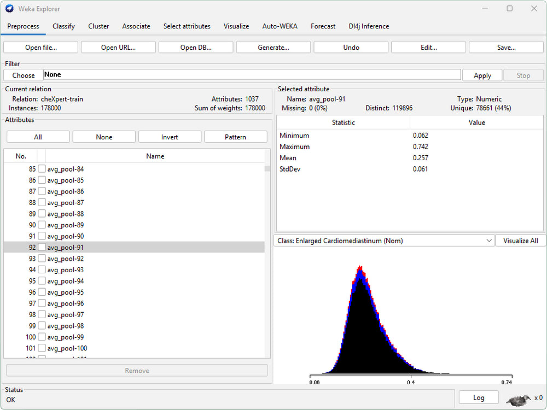Click the Mean value 0.257

point(420,157)
